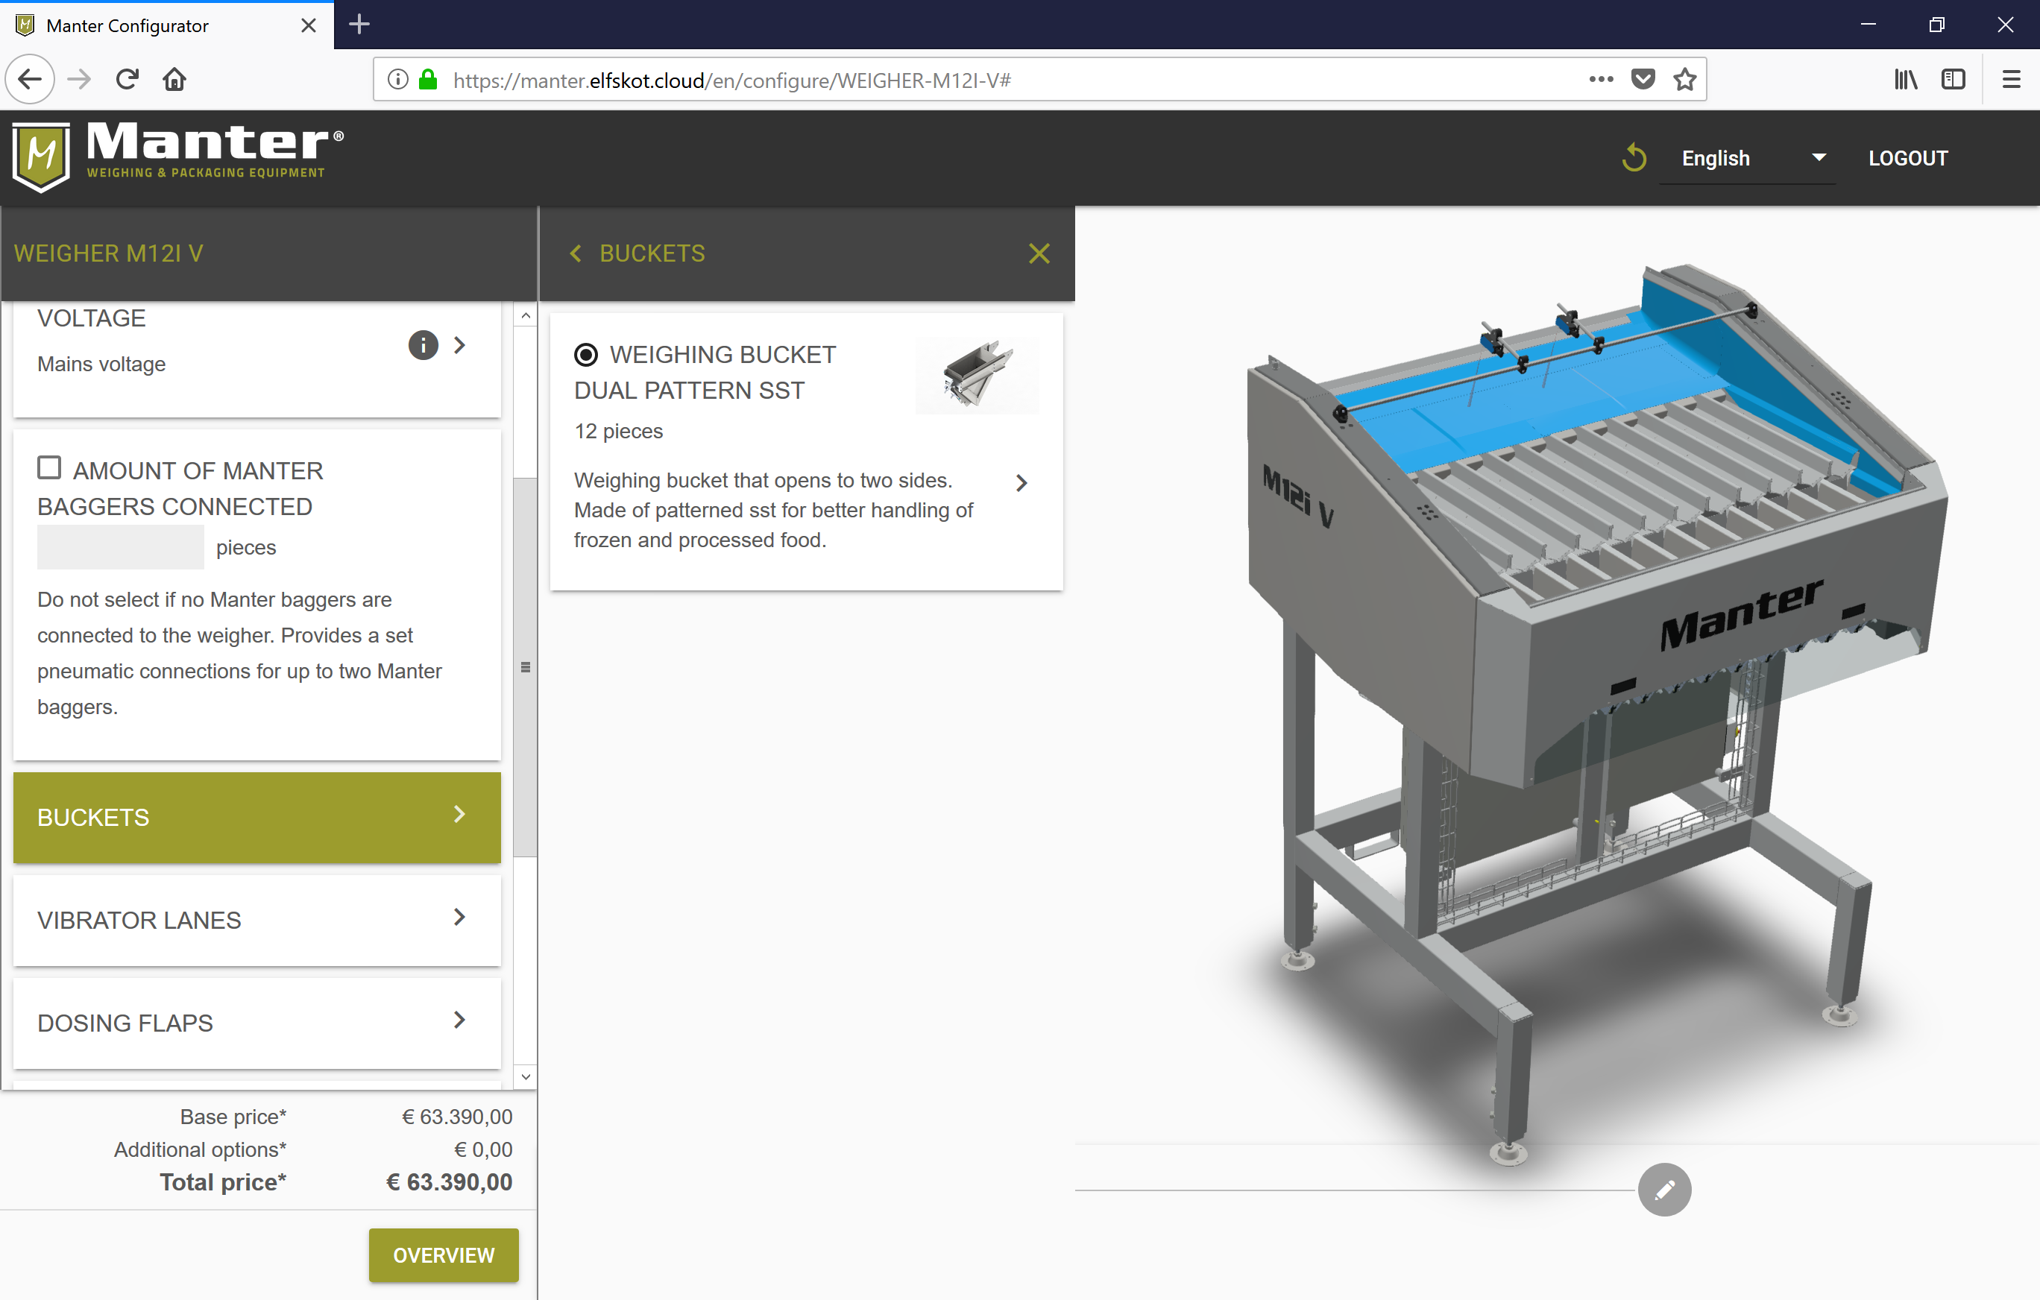Click the pencil edit button below model
Screen dimensions: 2040x1300
[x=1664, y=1190]
